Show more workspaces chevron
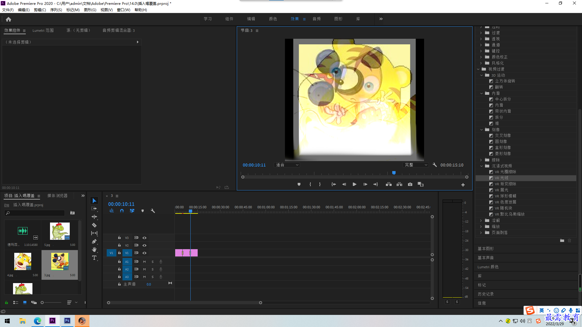 pos(381,19)
